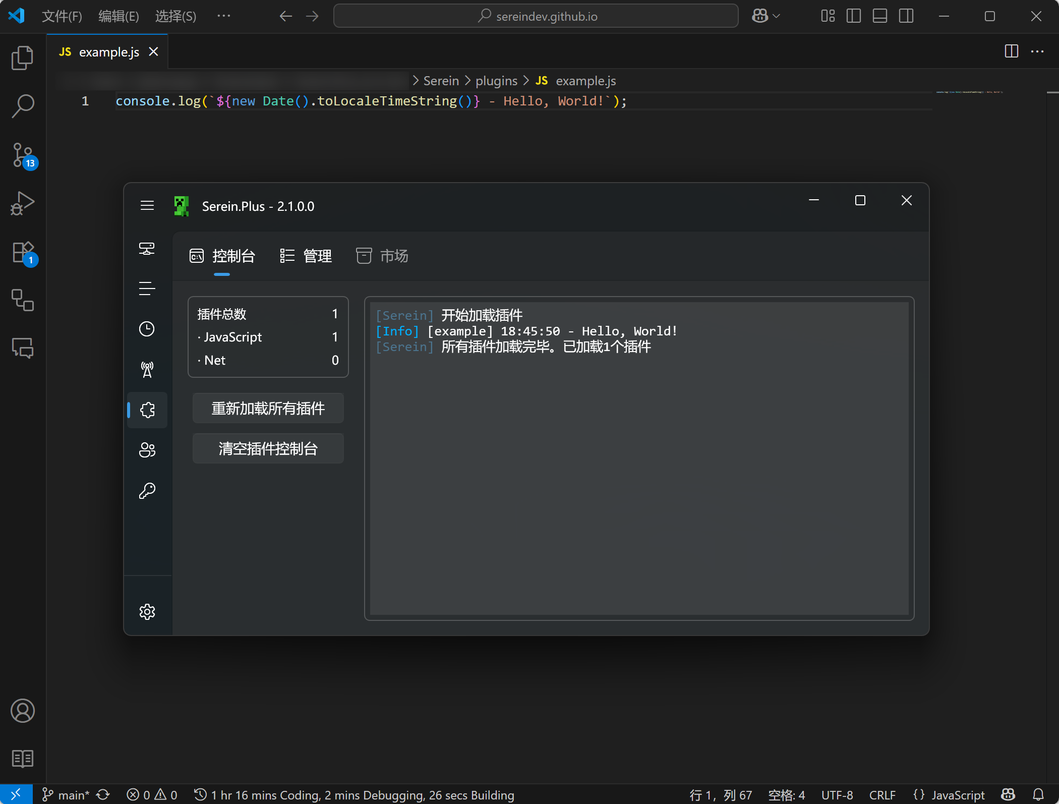1059x804 pixels.
Task: Click the Serein breadcrumb segment
Action: [441, 81]
